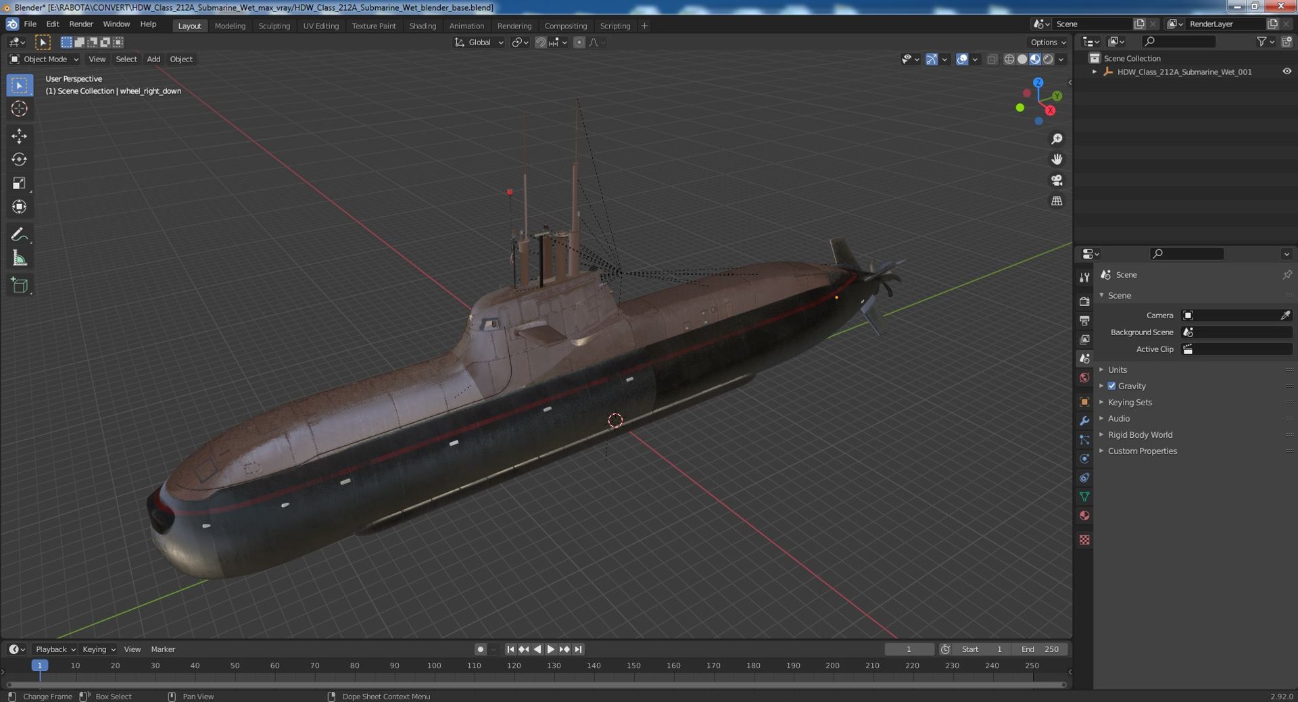The height and width of the screenshot is (702, 1298).
Task: Click timeline frame number 100
Action: click(434, 666)
